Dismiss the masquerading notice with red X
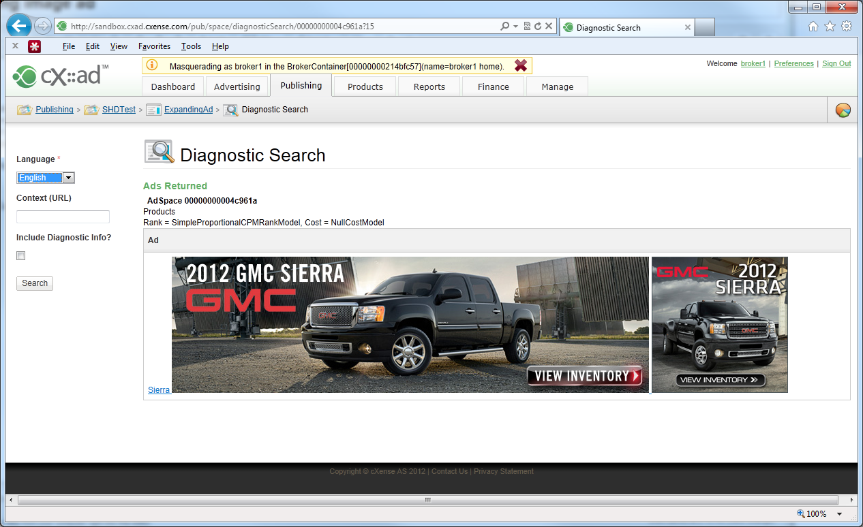The height and width of the screenshot is (527, 863). click(521, 65)
